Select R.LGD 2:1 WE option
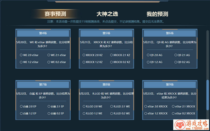Image resolution: width=210 pixels, height=131 pixels. point(112,107)
